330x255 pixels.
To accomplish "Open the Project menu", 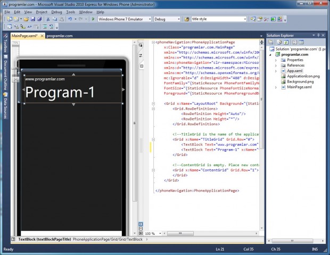I will (42, 12).
